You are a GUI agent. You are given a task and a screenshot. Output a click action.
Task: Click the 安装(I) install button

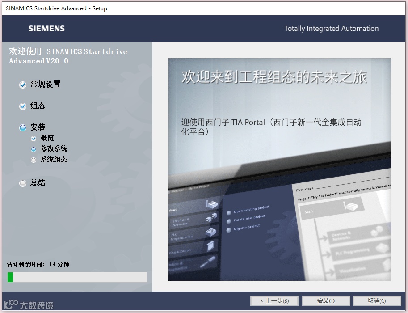(x=326, y=301)
